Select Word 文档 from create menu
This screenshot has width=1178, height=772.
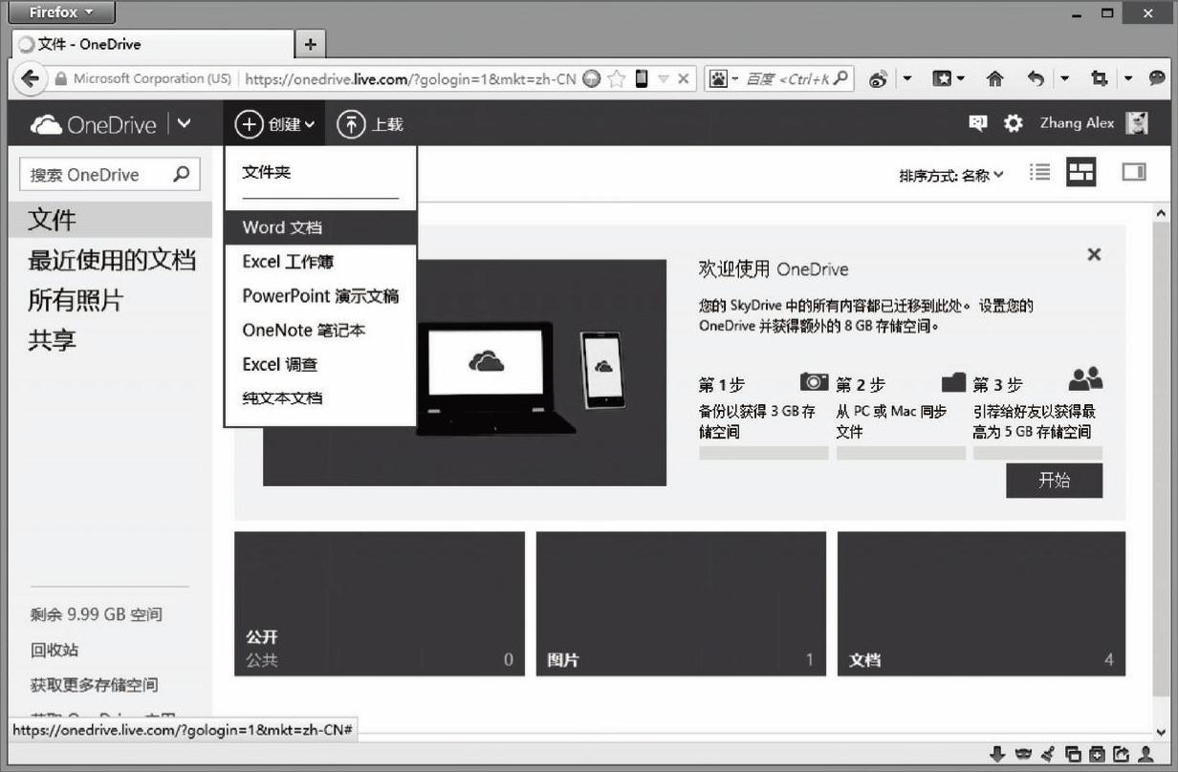tap(320, 227)
